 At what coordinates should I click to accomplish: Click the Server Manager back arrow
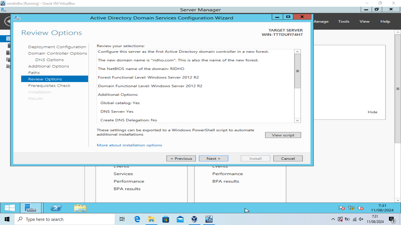(x=7, y=21)
